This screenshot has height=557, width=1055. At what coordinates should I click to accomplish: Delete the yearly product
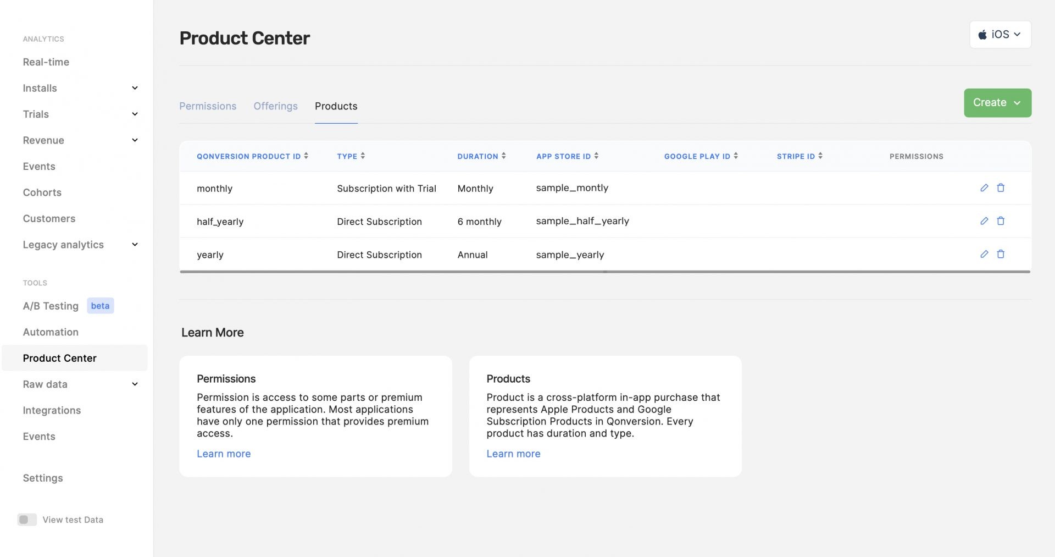pyautogui.click(x=1001, y=254)
